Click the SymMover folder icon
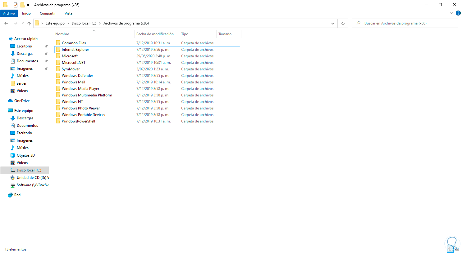Viewport: 462px width, 253px height. click(x=58, y=69)
